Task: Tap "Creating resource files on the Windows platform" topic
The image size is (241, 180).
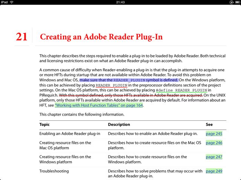Action: point(65,159)
